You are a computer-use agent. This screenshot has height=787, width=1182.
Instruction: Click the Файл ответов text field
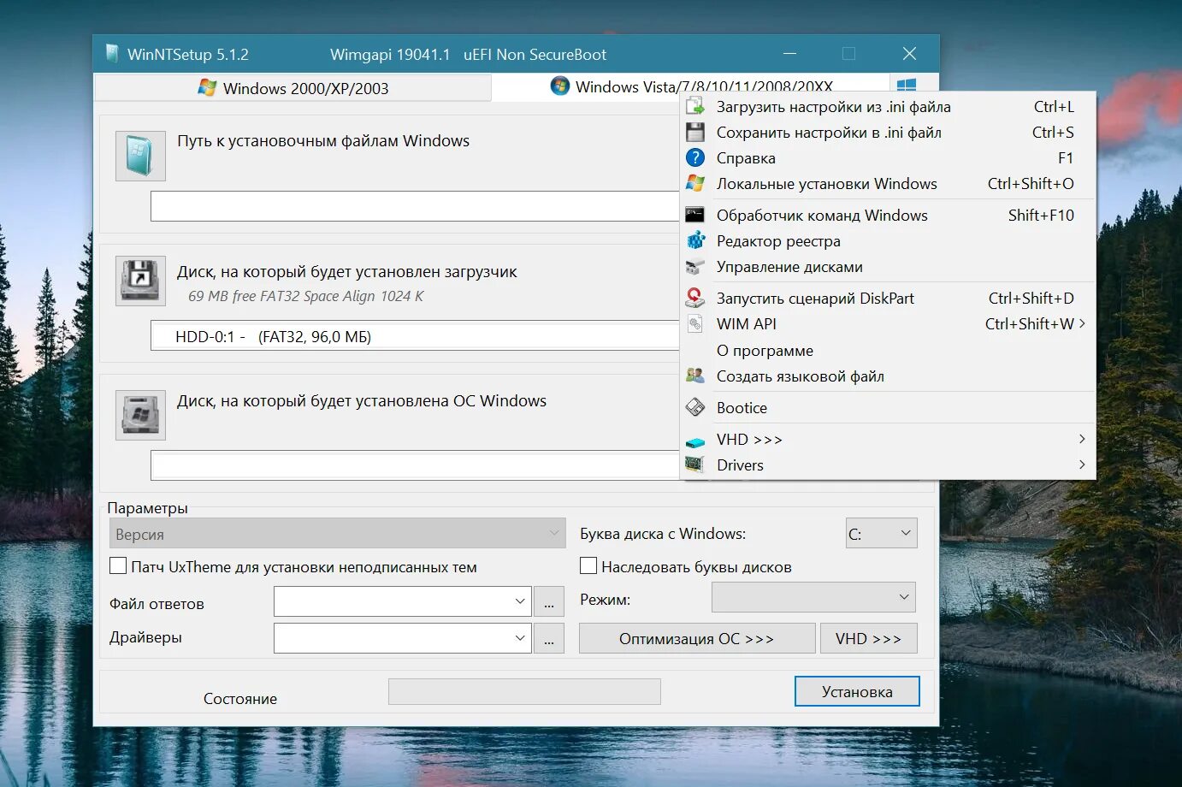point(393,601)
